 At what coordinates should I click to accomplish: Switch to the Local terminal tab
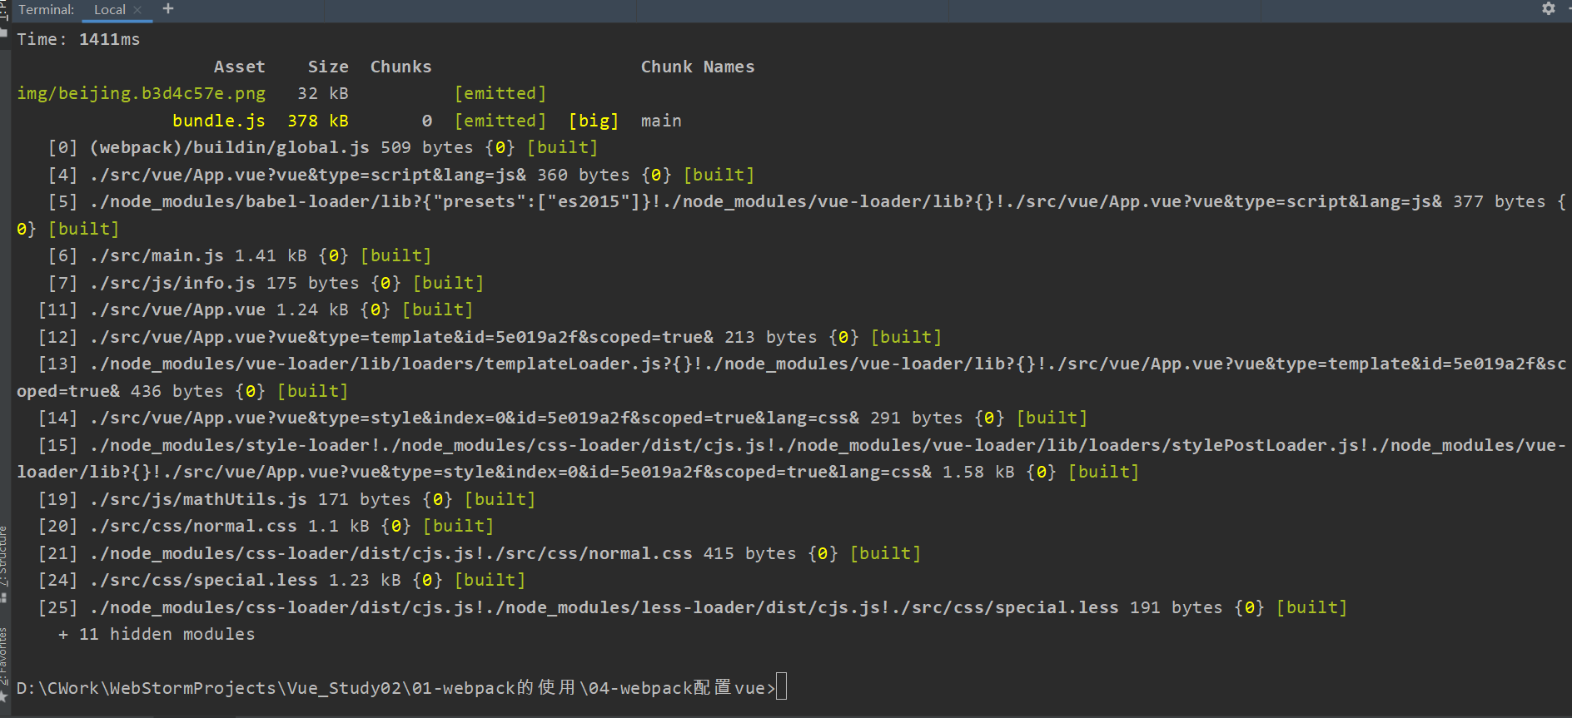[x=110, y=10]
